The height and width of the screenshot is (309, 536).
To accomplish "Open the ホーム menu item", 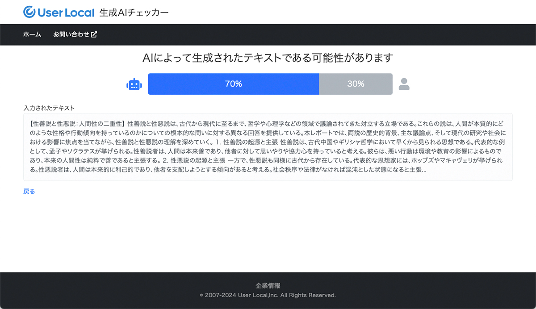I will click(31, 34).
